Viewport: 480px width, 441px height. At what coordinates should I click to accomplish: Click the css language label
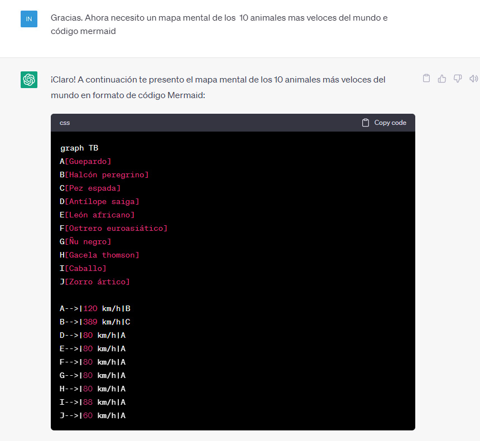click(x=65, y=123)
